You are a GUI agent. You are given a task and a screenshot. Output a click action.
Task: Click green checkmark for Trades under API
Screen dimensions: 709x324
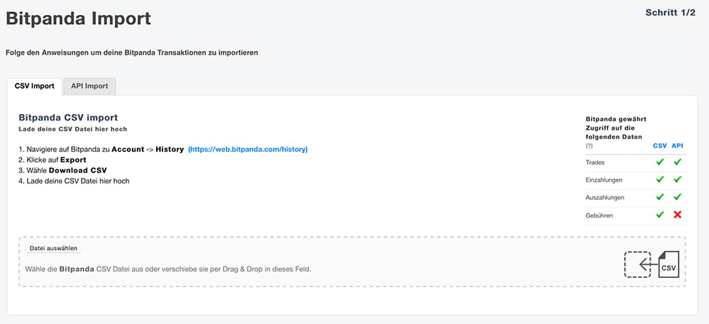point(677,162)
